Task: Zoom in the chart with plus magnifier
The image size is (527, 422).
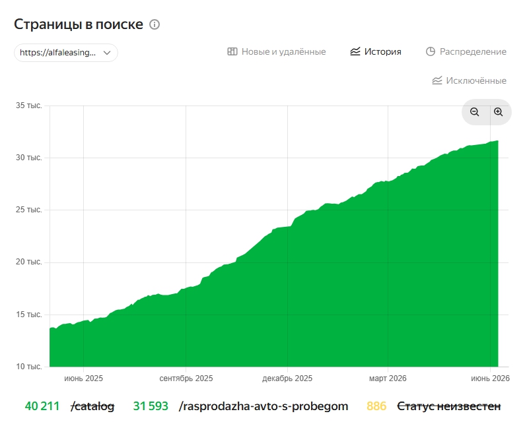Action: (x=499, y=112)
